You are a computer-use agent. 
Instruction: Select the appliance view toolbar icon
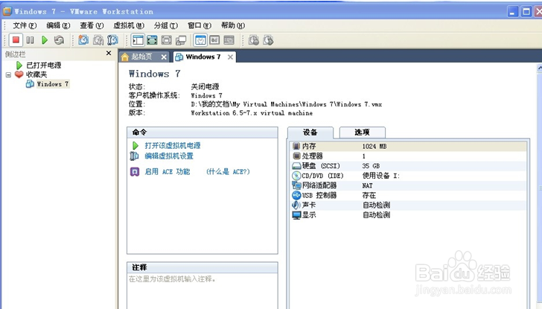[x=214, y=40]
